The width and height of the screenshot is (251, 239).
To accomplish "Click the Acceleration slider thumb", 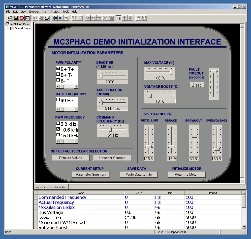I will pos(101,102).
